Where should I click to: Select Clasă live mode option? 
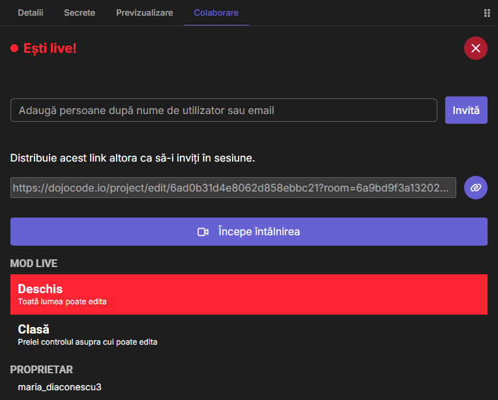tap(249, 335)
